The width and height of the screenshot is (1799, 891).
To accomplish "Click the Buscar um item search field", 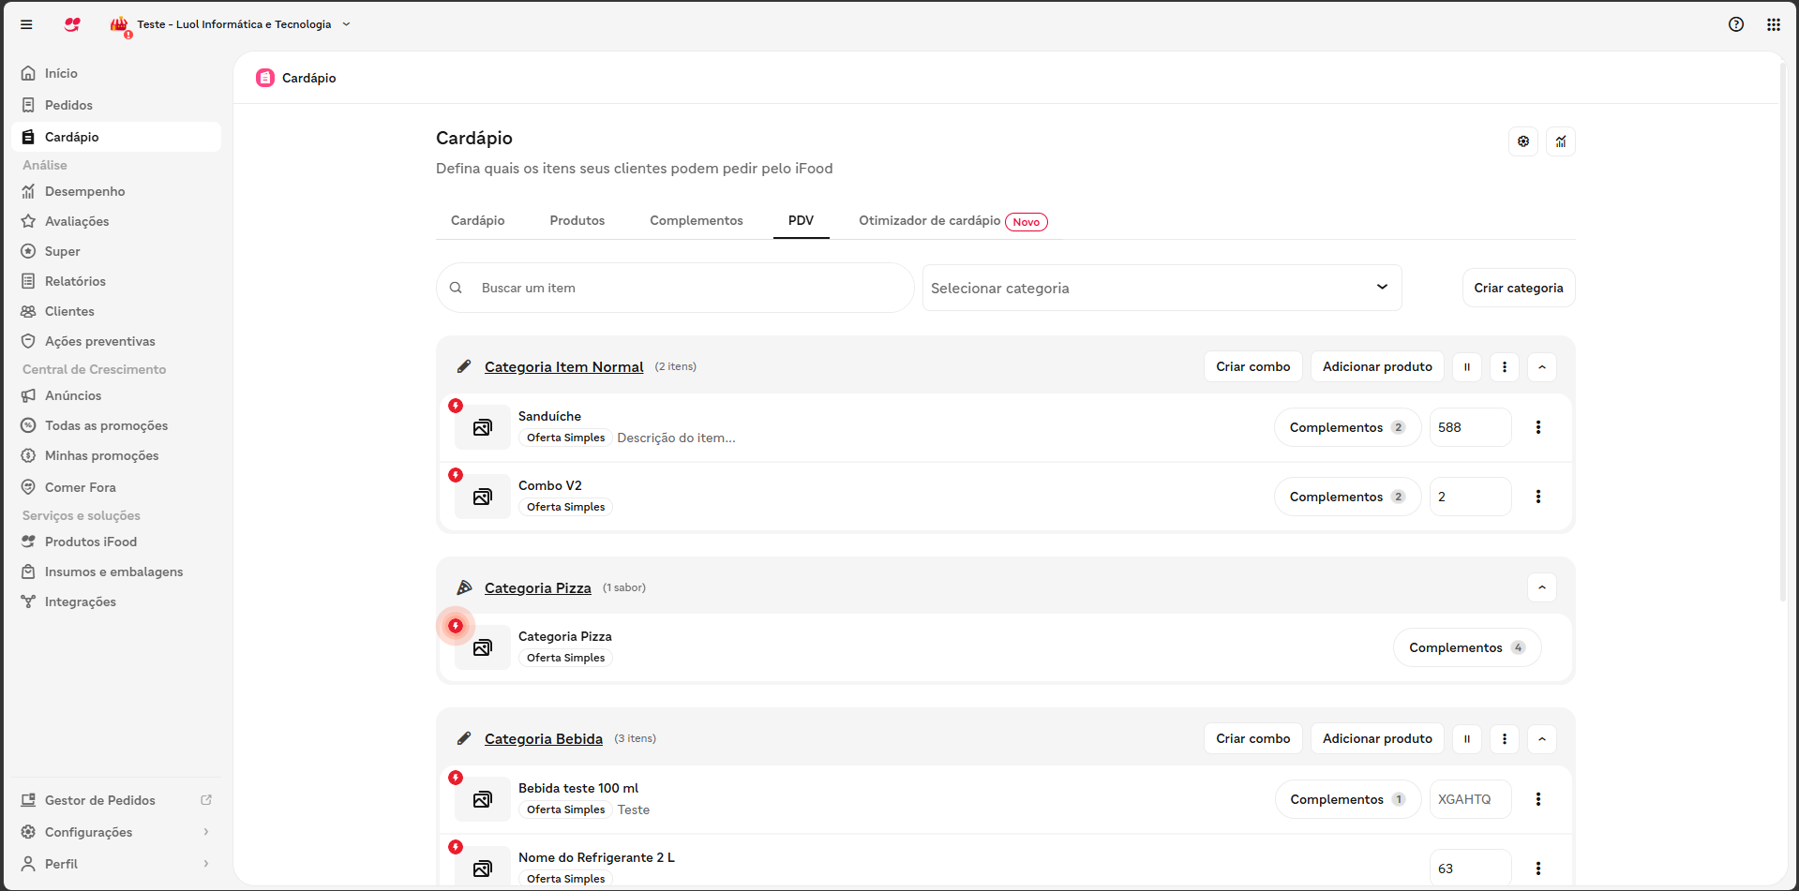I will pos(675,288).
